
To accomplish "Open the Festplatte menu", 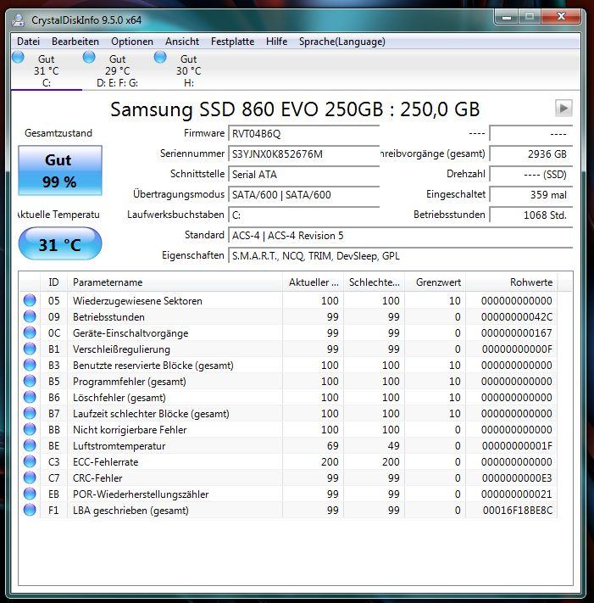I will pos(232,42).
